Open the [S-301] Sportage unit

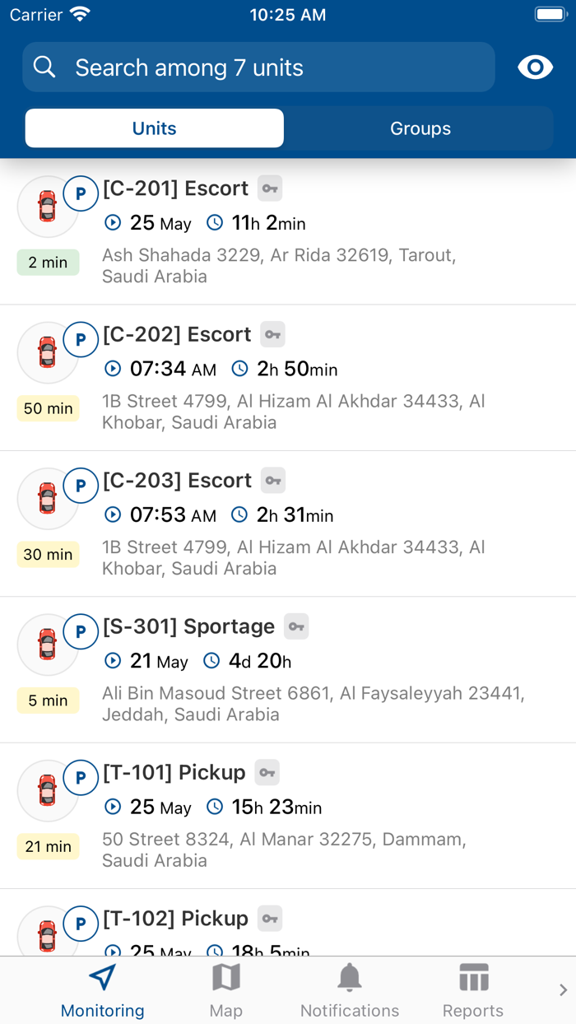click(188, 626)
